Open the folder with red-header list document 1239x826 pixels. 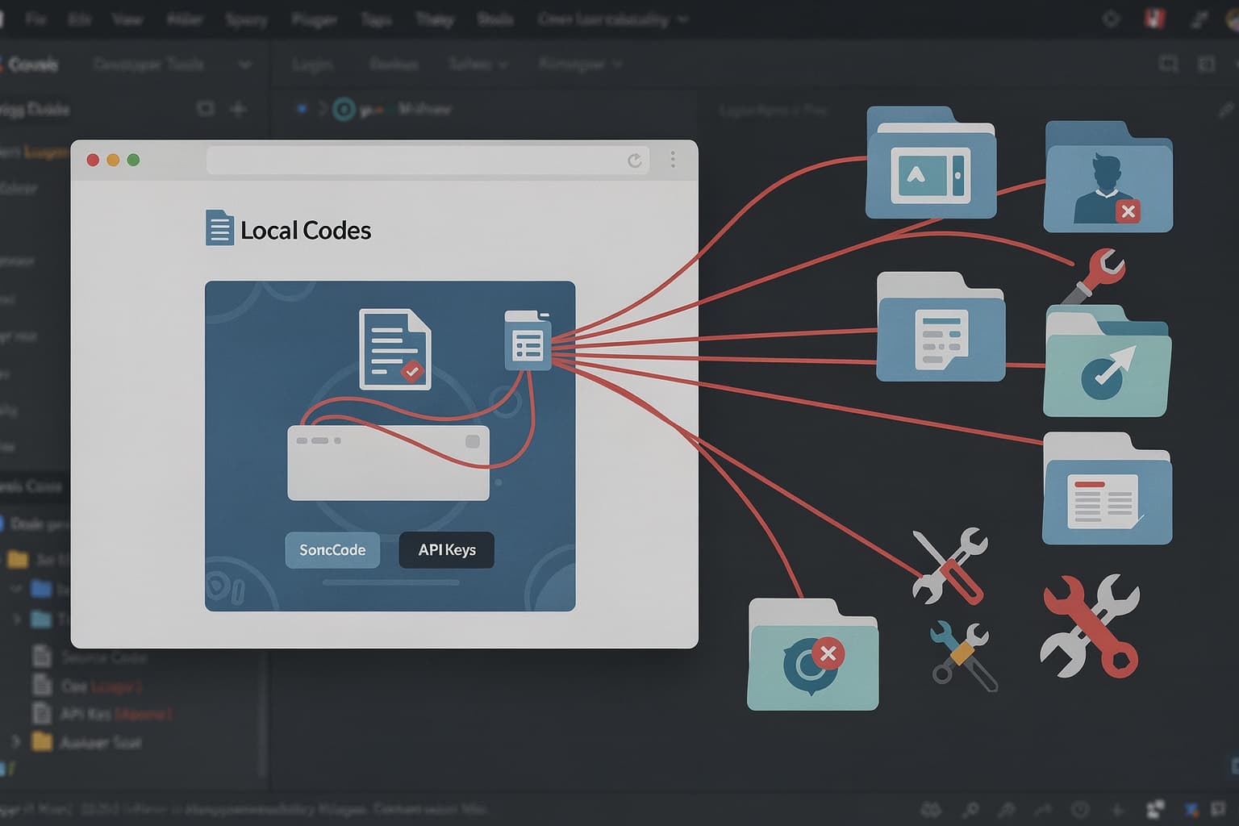tap(1107, 489)
